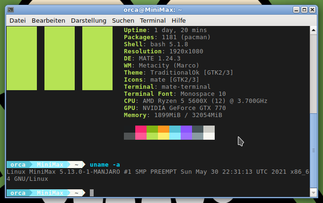Click the dark green block in top palette row
Screen dimensions: 323x203
152,129
